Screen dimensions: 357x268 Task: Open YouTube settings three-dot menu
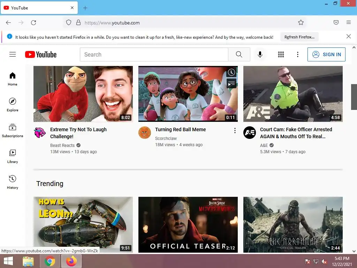click(x=298, y=54)
